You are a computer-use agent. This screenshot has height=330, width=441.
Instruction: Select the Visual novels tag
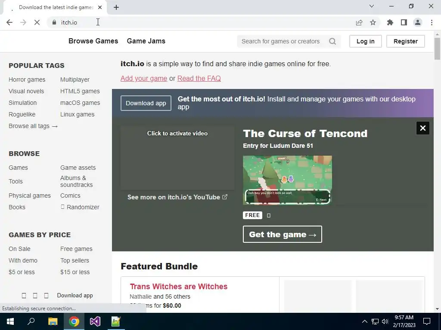26,91
